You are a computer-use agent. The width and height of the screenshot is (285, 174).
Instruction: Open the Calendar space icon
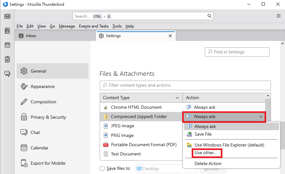click(x=7, y=45)
